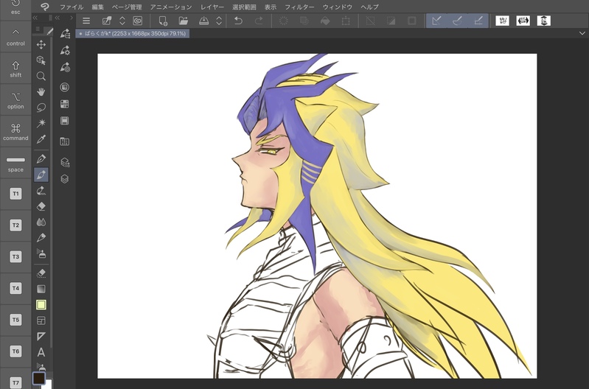
Task: Toggle the control modifier key
Action: click(15, 37)
